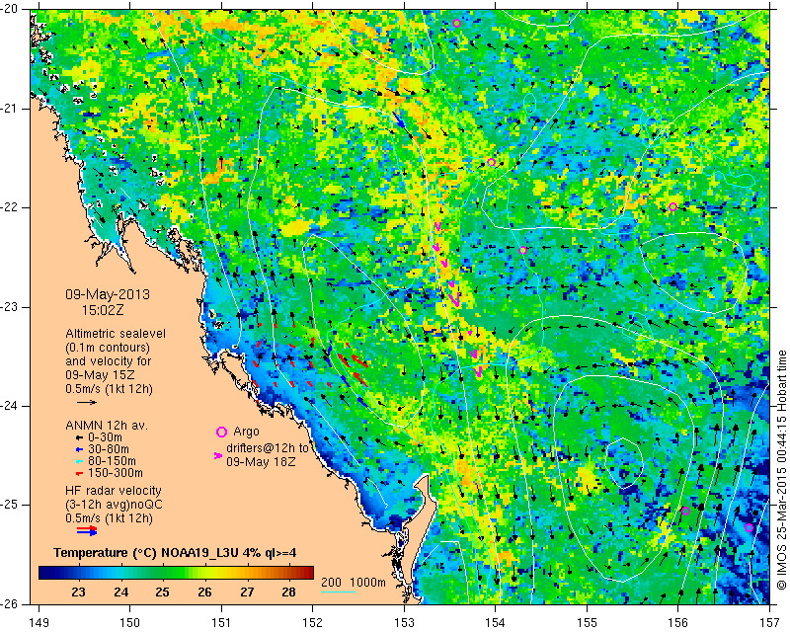Click the '0-30m' depth label

tap(105, 437)
